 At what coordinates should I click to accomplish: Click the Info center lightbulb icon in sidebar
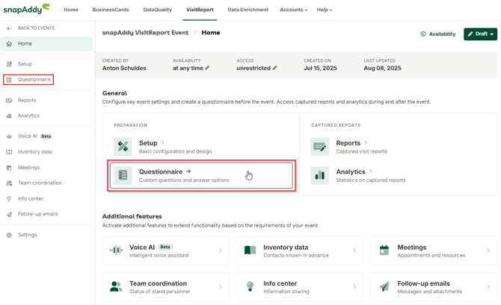click(x=9, y=198)
